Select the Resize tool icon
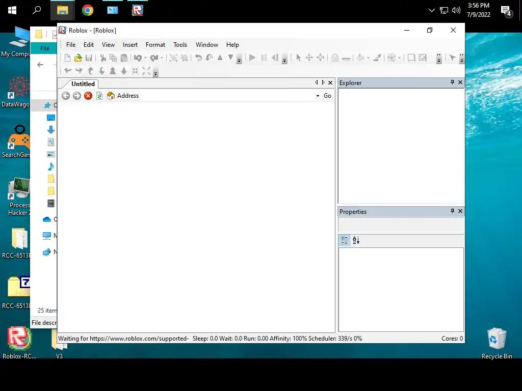Image resolution: width=522 pixels, height=391 pixels. click(x=320, y=58)
